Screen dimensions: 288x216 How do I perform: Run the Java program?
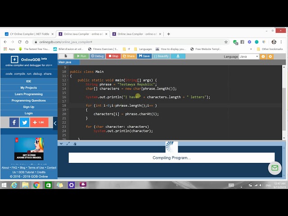(x=81, y=56)
